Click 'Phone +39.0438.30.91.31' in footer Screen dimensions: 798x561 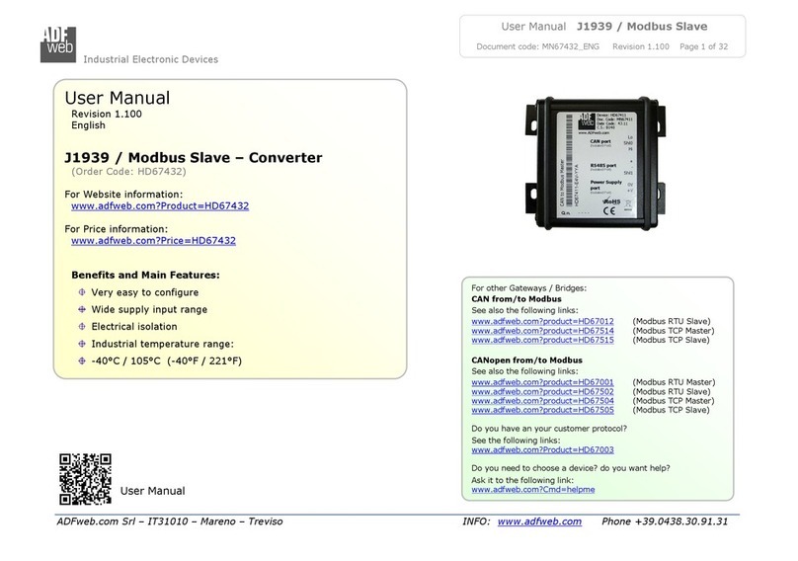point(665,521)
